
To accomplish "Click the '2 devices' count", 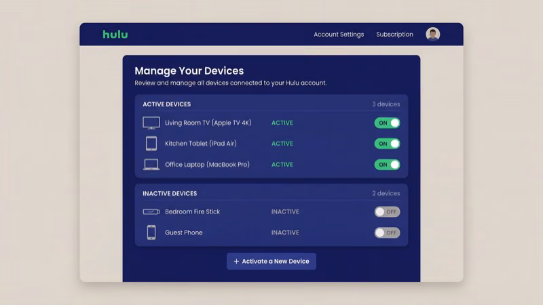I will pos(386,193).
